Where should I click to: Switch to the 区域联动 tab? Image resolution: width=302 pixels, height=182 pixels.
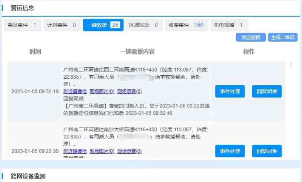pyautogui.click(x=143, y=25)
